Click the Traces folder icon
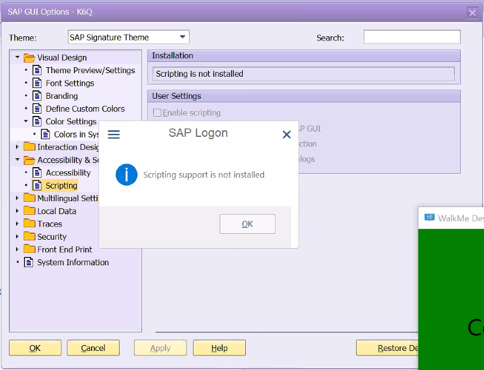The width and height of the screenshot is (484, 370). 29,224
